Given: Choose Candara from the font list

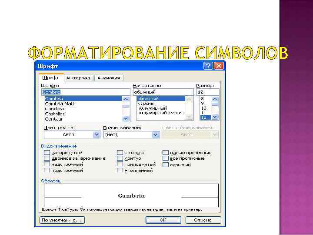Looking at the screenshot, I should [x=83, y=109].
